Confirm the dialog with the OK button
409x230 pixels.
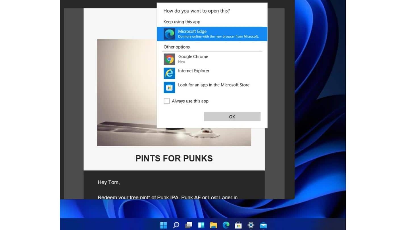coord(232,117)
